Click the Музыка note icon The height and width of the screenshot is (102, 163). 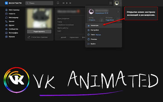coord(6,37)
